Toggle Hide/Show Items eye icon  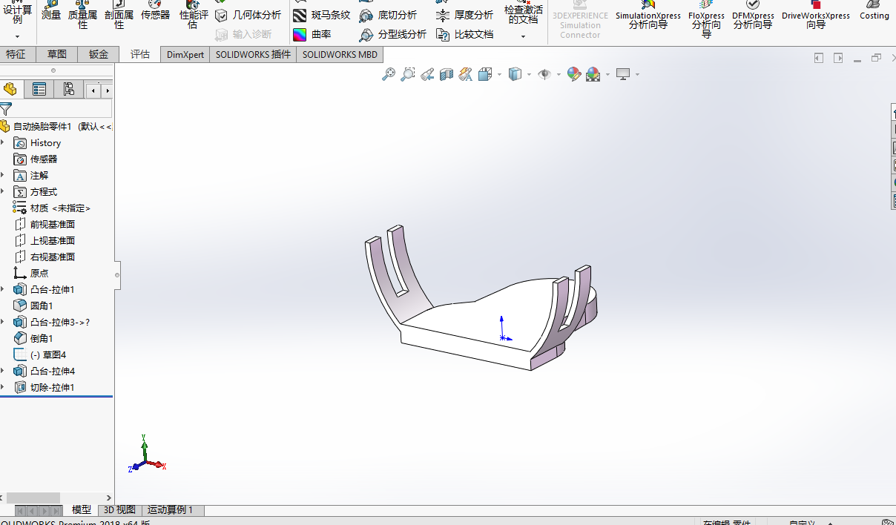[544, 74]
